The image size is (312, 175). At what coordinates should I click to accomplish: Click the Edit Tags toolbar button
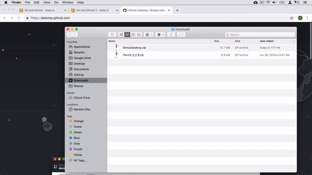coord(181,35)
